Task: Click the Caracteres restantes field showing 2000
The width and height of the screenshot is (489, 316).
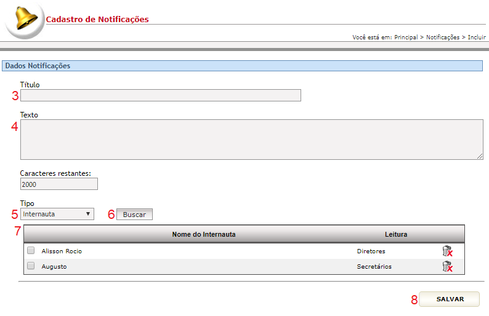Action: pyautogui.click(x=59, y=184)
